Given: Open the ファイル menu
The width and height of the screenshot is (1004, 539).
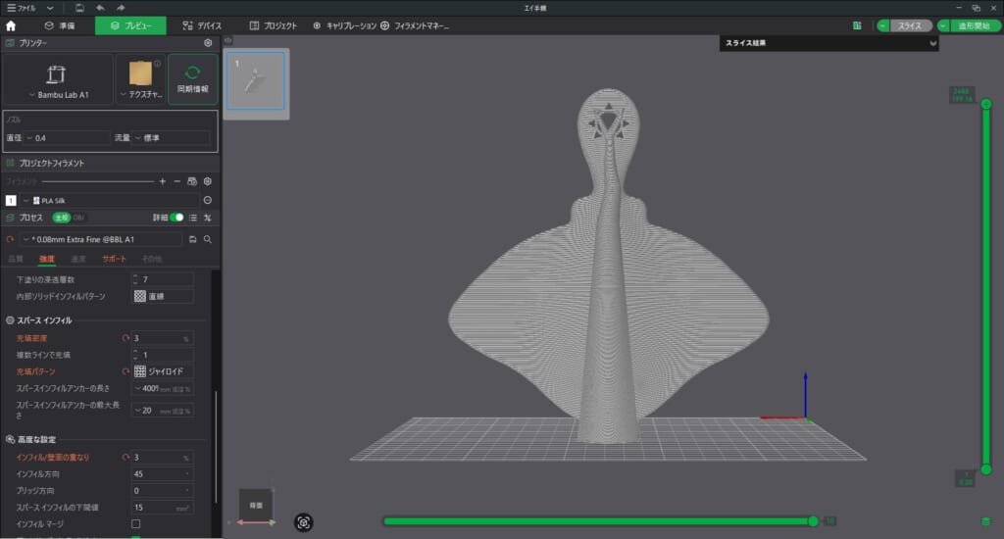Looking at the screenshot, I should 22,8.
